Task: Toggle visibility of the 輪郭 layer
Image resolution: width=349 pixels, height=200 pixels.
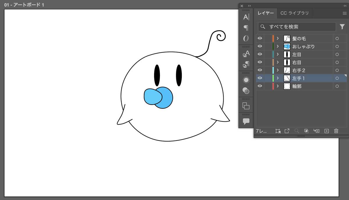Action: point(260,86)
